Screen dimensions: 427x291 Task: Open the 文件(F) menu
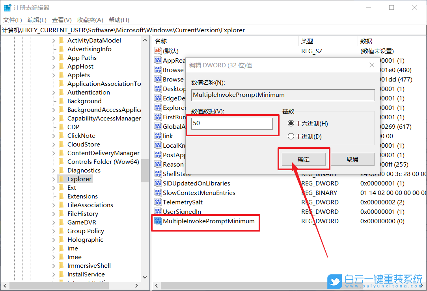pyautogui.click(x=13, y=20)
